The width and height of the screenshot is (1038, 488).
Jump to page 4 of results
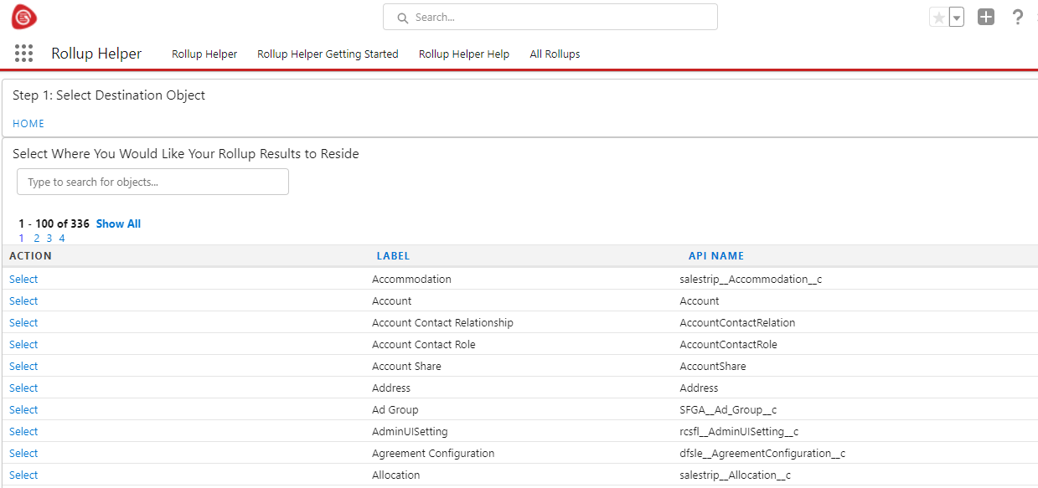pyautogui.click(x=62, y=238)
